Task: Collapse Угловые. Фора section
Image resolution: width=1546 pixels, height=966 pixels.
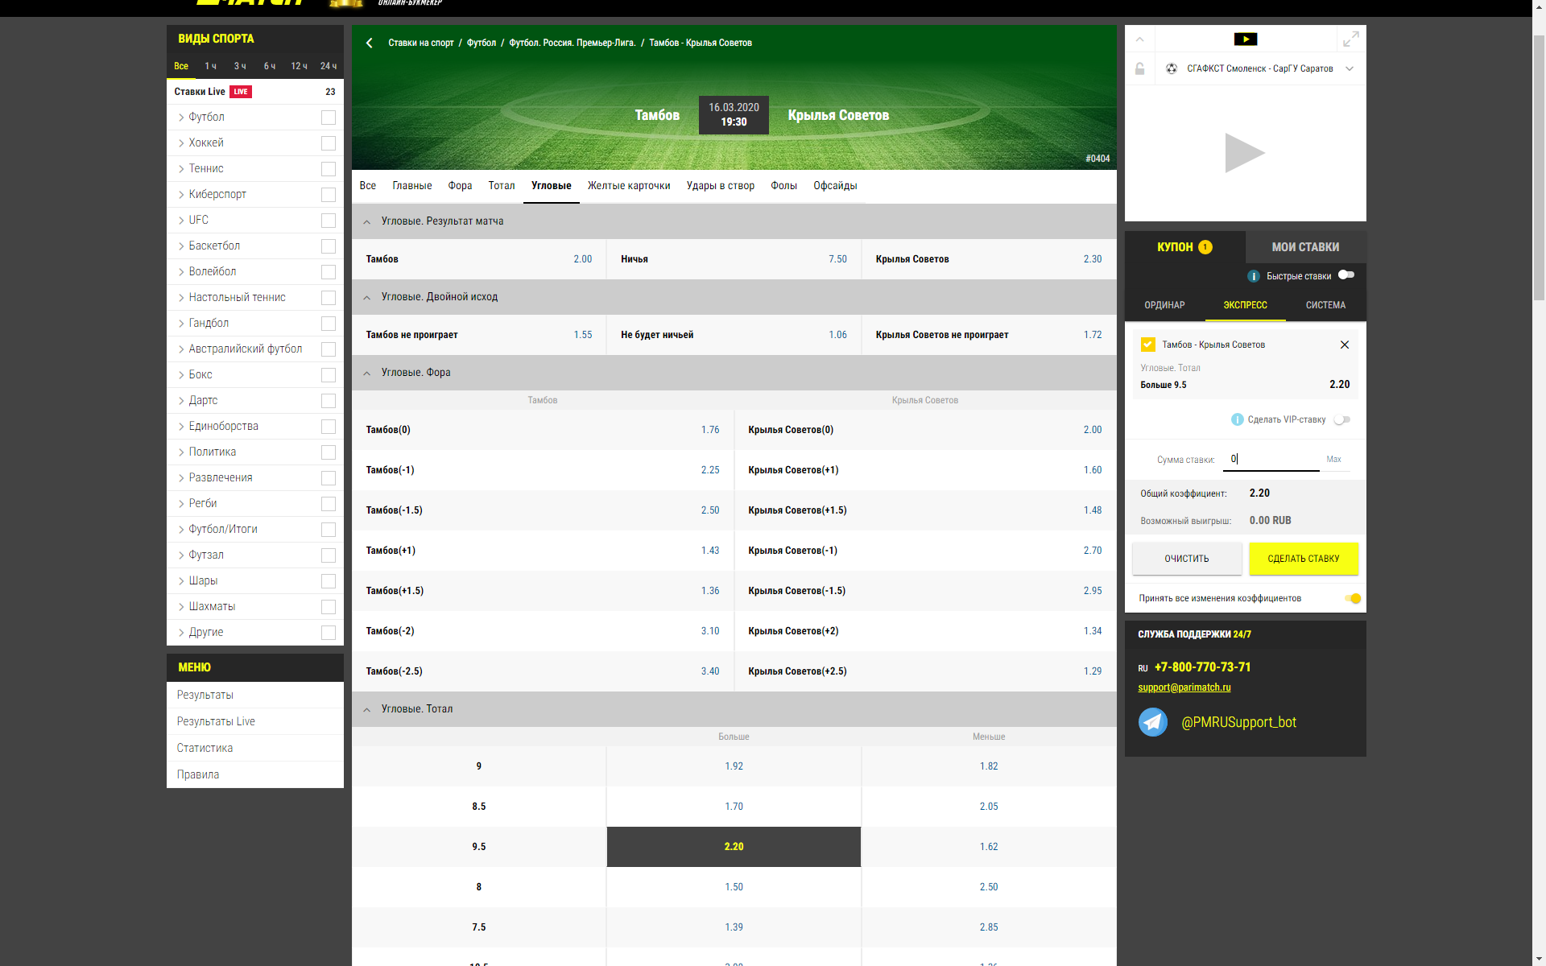Action: click(x=367, y=373)
